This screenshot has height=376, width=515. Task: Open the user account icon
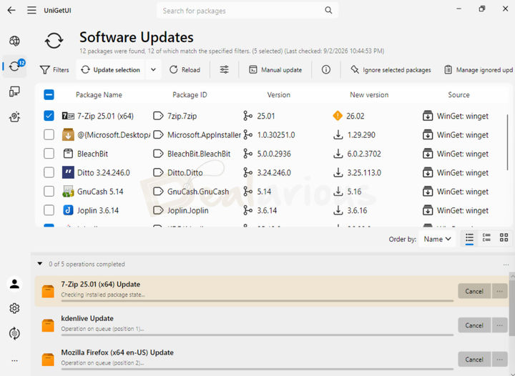[x=14, y=284]
